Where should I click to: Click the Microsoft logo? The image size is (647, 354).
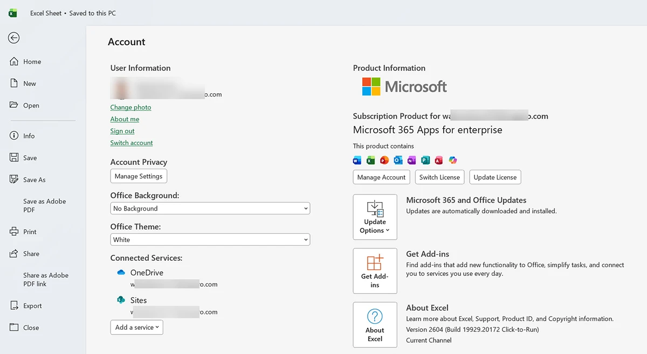point(404,86)
